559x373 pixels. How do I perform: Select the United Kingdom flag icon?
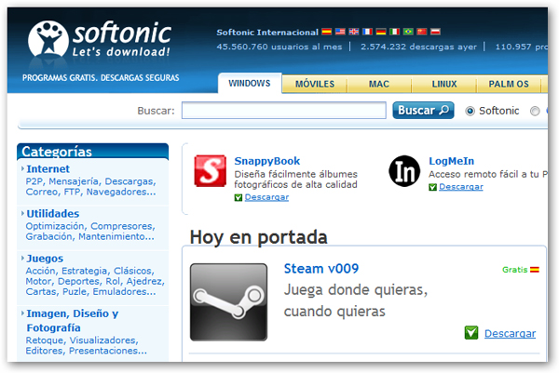pyautogui.click(x=354, y=32)
